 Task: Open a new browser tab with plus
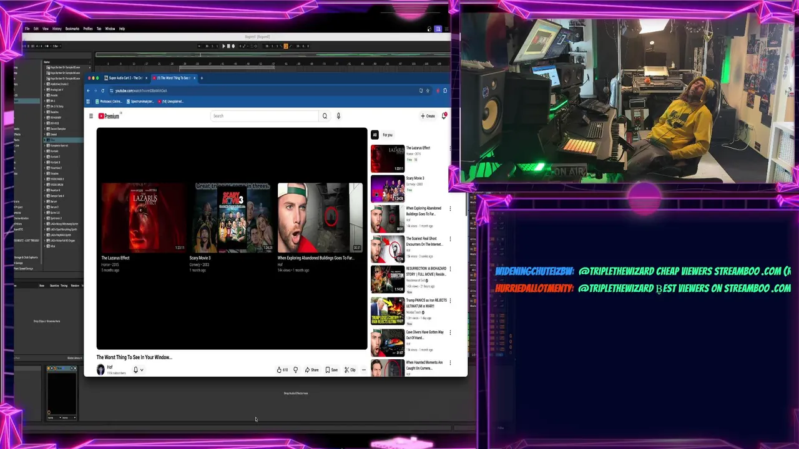point(202,78)
